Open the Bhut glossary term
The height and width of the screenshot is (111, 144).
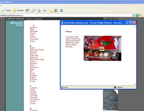coord(32,65)
